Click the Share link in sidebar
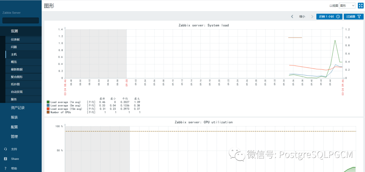The image size is (365, 172). (15, 159)
